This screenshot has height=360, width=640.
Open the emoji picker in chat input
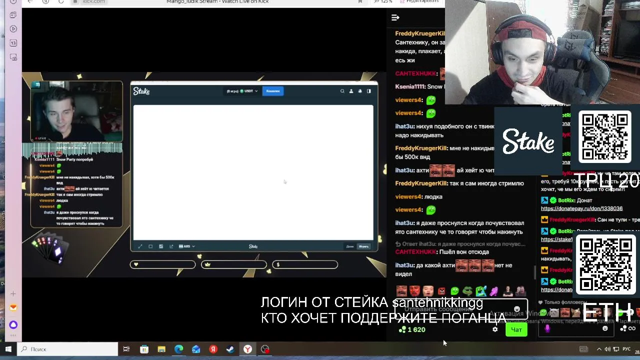tap(517, 309)
